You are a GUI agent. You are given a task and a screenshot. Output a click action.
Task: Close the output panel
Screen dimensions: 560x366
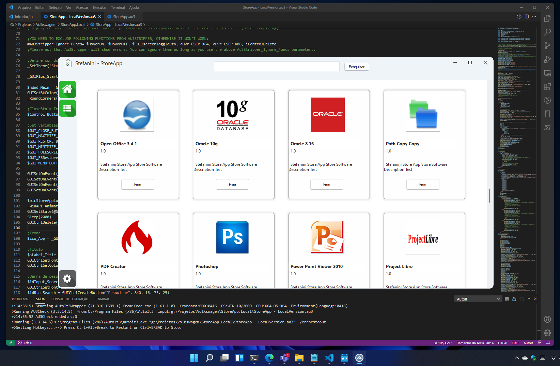click(535, 299)
